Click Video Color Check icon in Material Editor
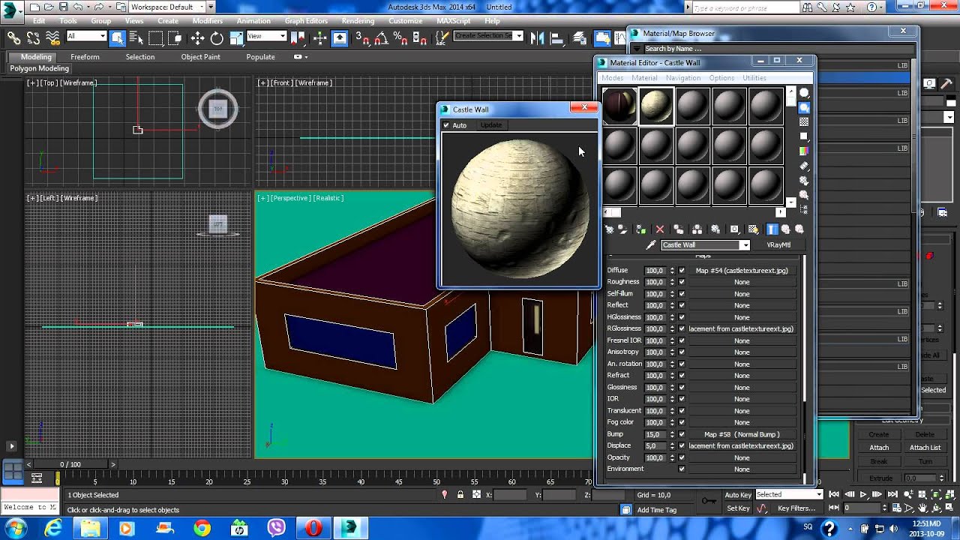Image resolution: width=960 pixels, height=540 pixels. tap(804, 151)
